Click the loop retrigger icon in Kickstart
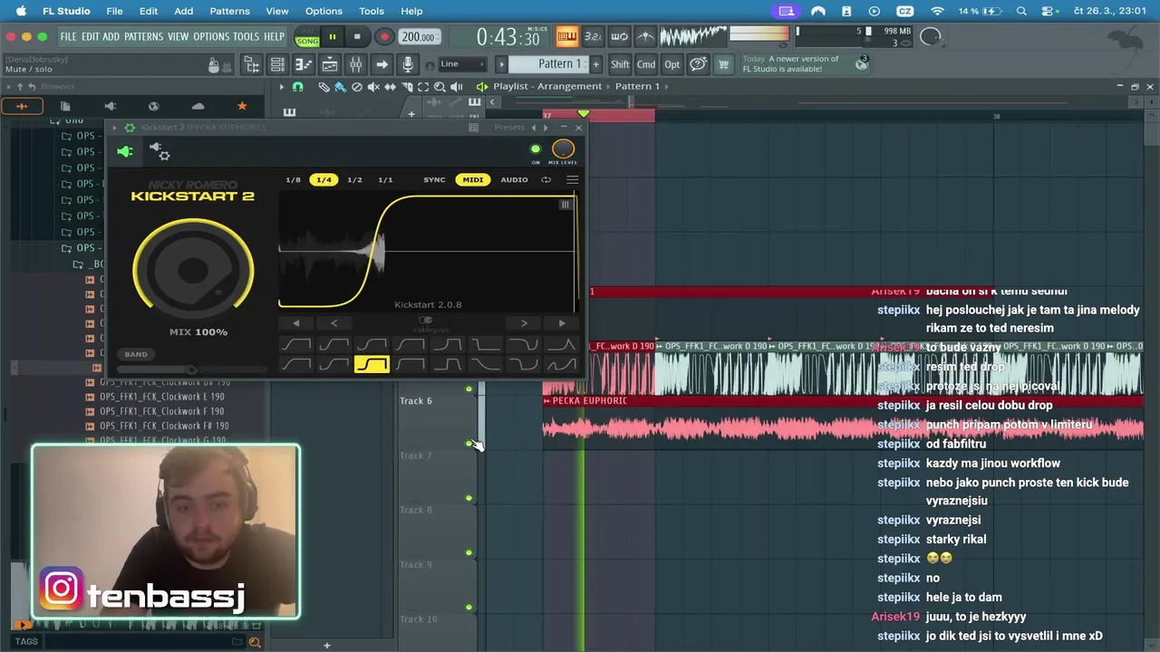Image resolution: width=1160 pixels, height=652 pixels. pos(546,179)
